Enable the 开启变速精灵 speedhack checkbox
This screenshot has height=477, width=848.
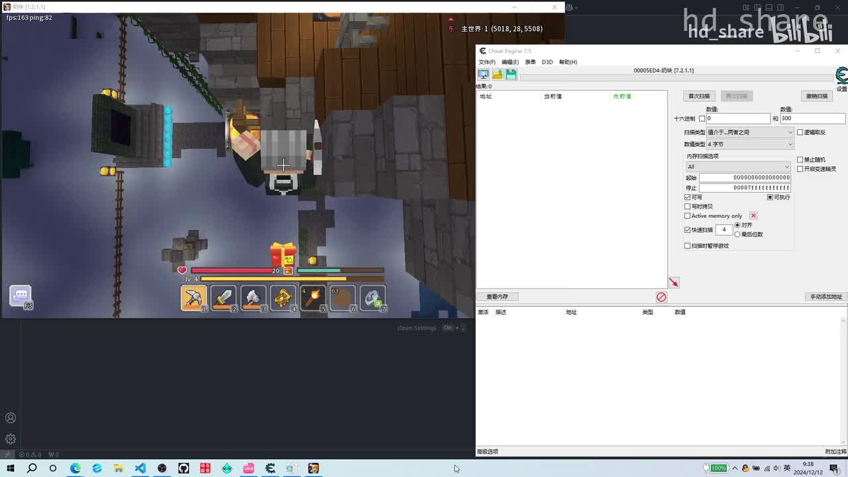tap(800, 169)
